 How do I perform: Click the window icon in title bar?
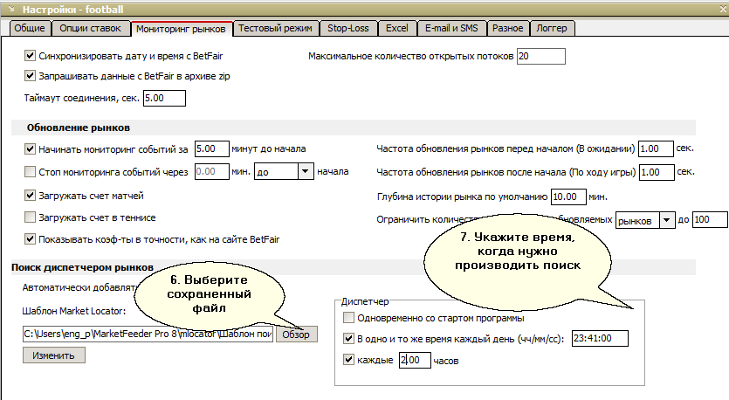point(12,9)
